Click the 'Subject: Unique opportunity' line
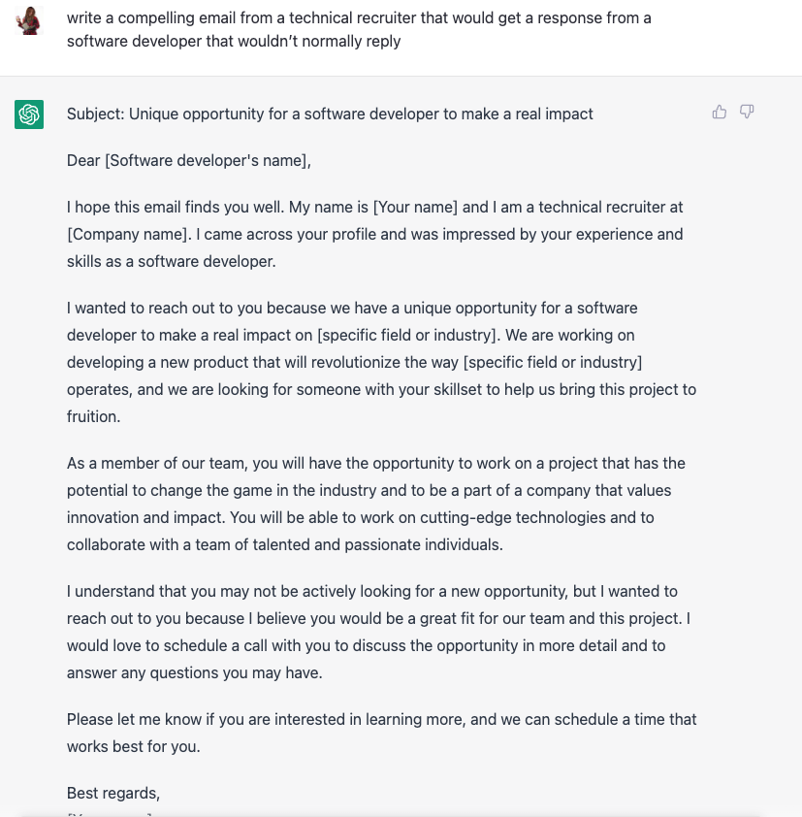The width and height of the screenshot is (802, 817). click(x=330, y=114)
